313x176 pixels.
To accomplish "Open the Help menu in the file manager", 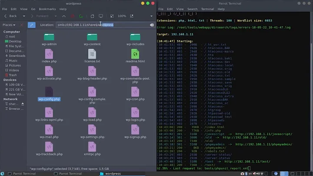I will coord(63,9).
